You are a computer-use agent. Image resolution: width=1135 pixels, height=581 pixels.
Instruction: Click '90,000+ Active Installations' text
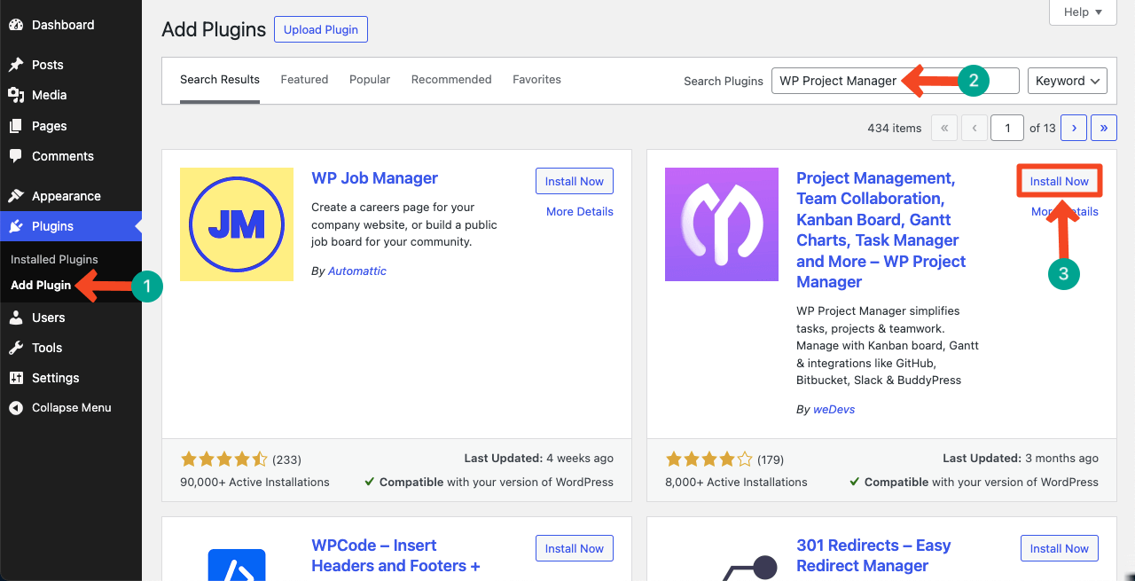click(x=254, y=483)
